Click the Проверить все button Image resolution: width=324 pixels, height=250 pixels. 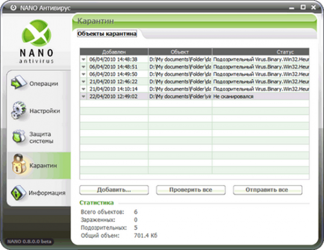pos(191,190)
